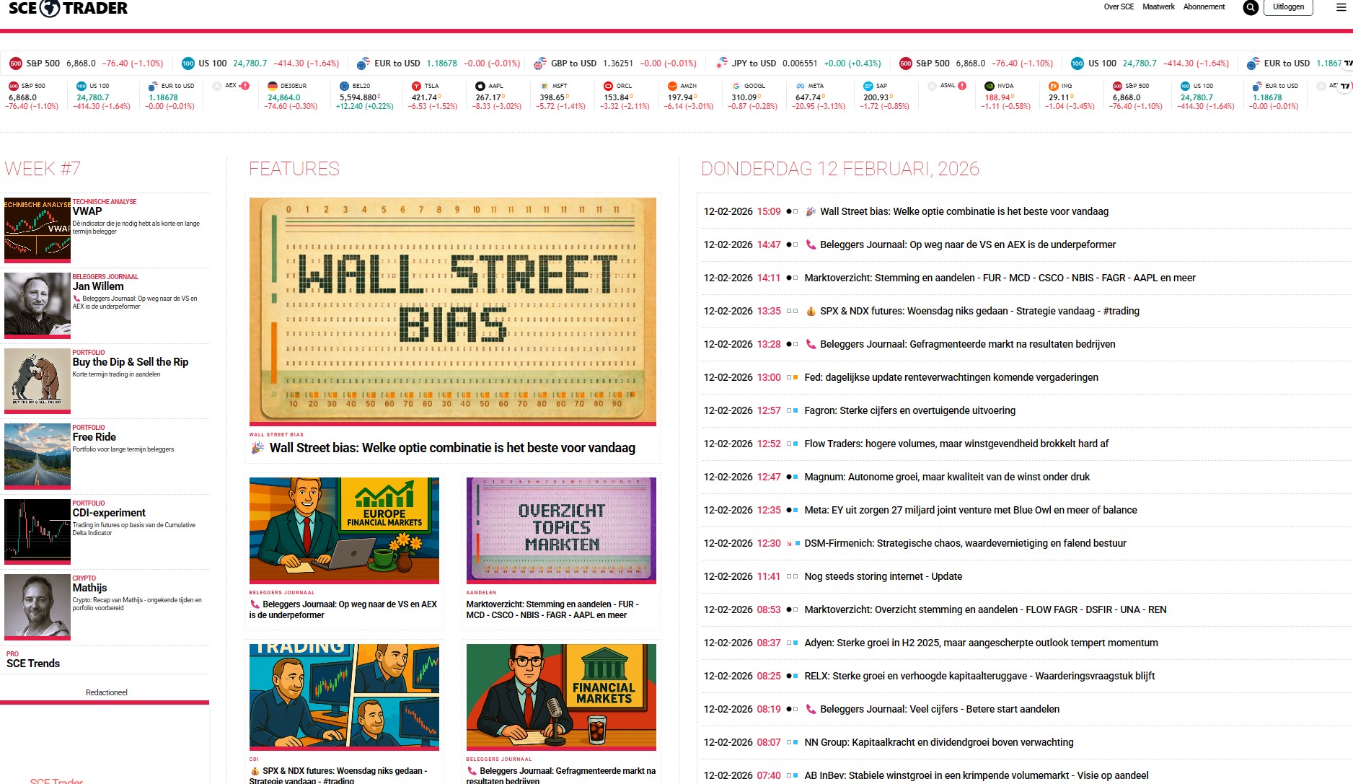
Task: Open the Flow Traders hogere volumes headline
Action: [x=956, y=444]
